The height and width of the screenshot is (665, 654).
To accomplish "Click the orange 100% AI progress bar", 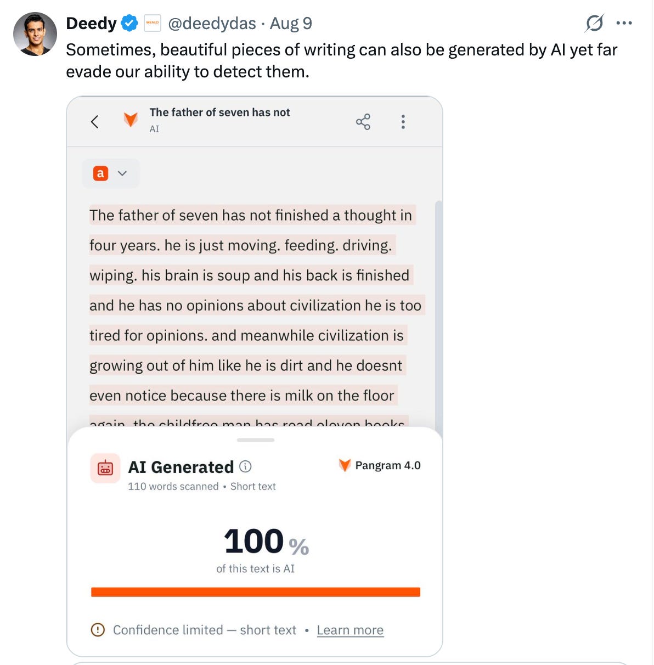I will pyautogui.click(x=256, y=592).
